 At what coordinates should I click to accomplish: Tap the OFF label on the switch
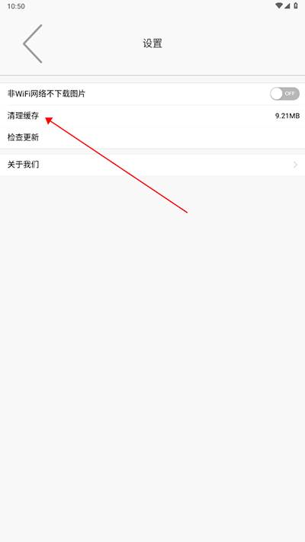pyautogui.click(x=290, y=94)
